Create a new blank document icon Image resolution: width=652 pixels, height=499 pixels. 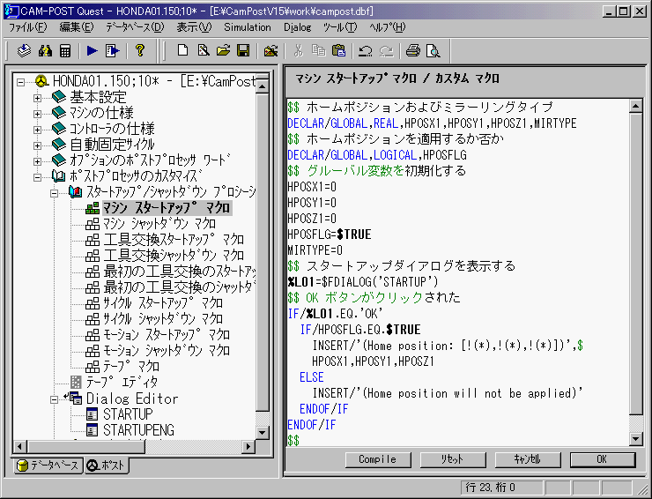(182, 51)
